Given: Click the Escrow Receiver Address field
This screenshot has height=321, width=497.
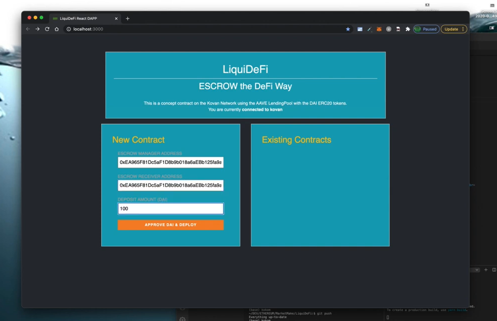Looking at the screenshot, I should (x=171, y=185).
